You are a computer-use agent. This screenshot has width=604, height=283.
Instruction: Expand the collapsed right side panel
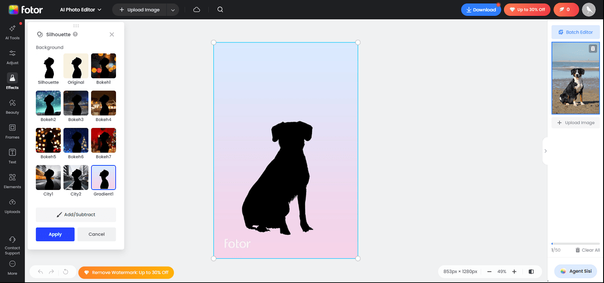[546, 151]
